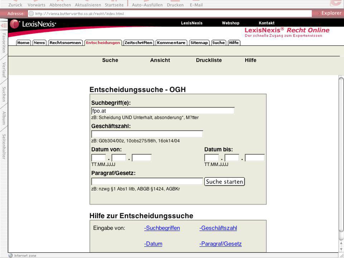Open the -Datum help link

click(153, 244)
